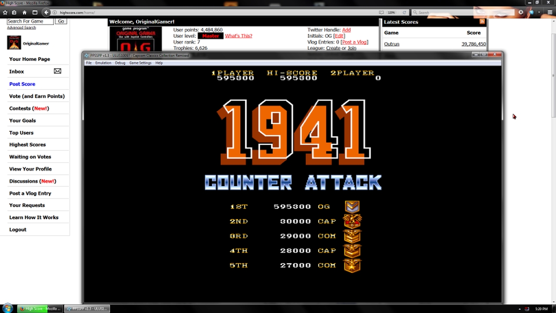Click the RSS feed icon in Latest Scores
This screenshot has width=556, height=313.
tap(482, 22)
